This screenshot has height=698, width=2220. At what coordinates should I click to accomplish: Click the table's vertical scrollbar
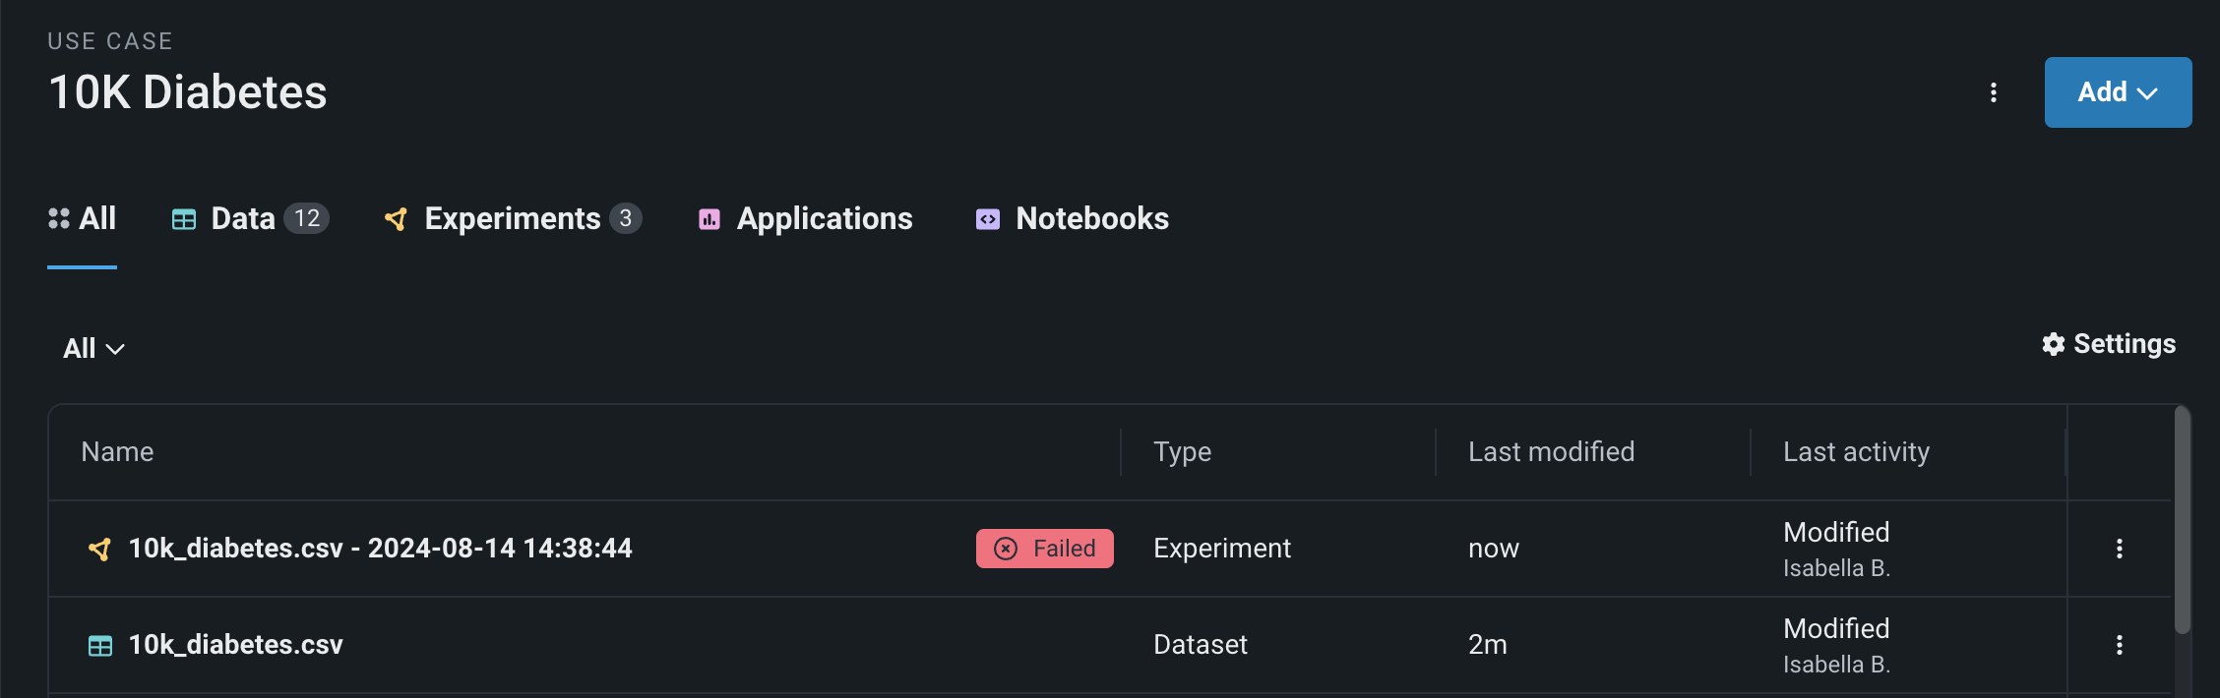coord(2182,521)
